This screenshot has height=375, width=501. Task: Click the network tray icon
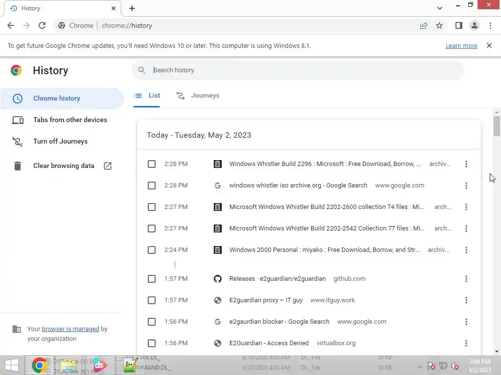[443, 366]
